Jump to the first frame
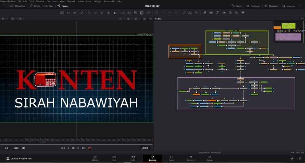 [x=63, y=148]
